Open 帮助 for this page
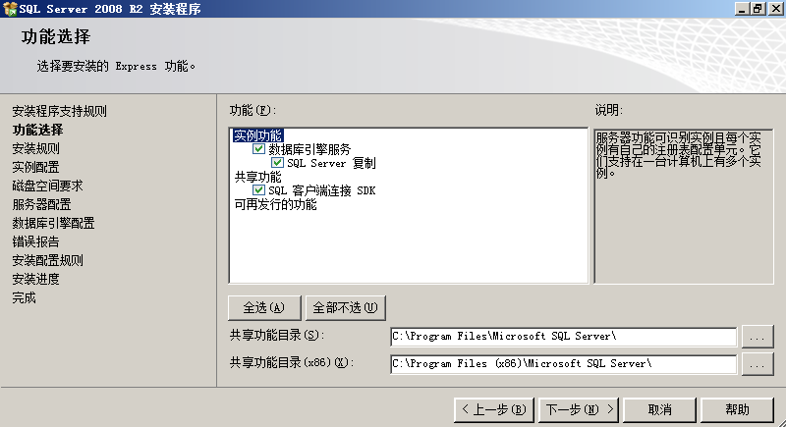Image resolution: width=786 pixels, height=427 pixels. tap(737, 410)
